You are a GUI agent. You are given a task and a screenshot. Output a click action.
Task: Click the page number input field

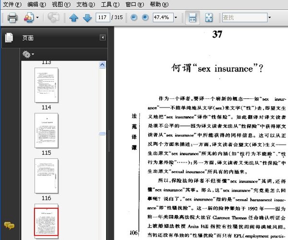pyautogui.click(x=102, y=18)
